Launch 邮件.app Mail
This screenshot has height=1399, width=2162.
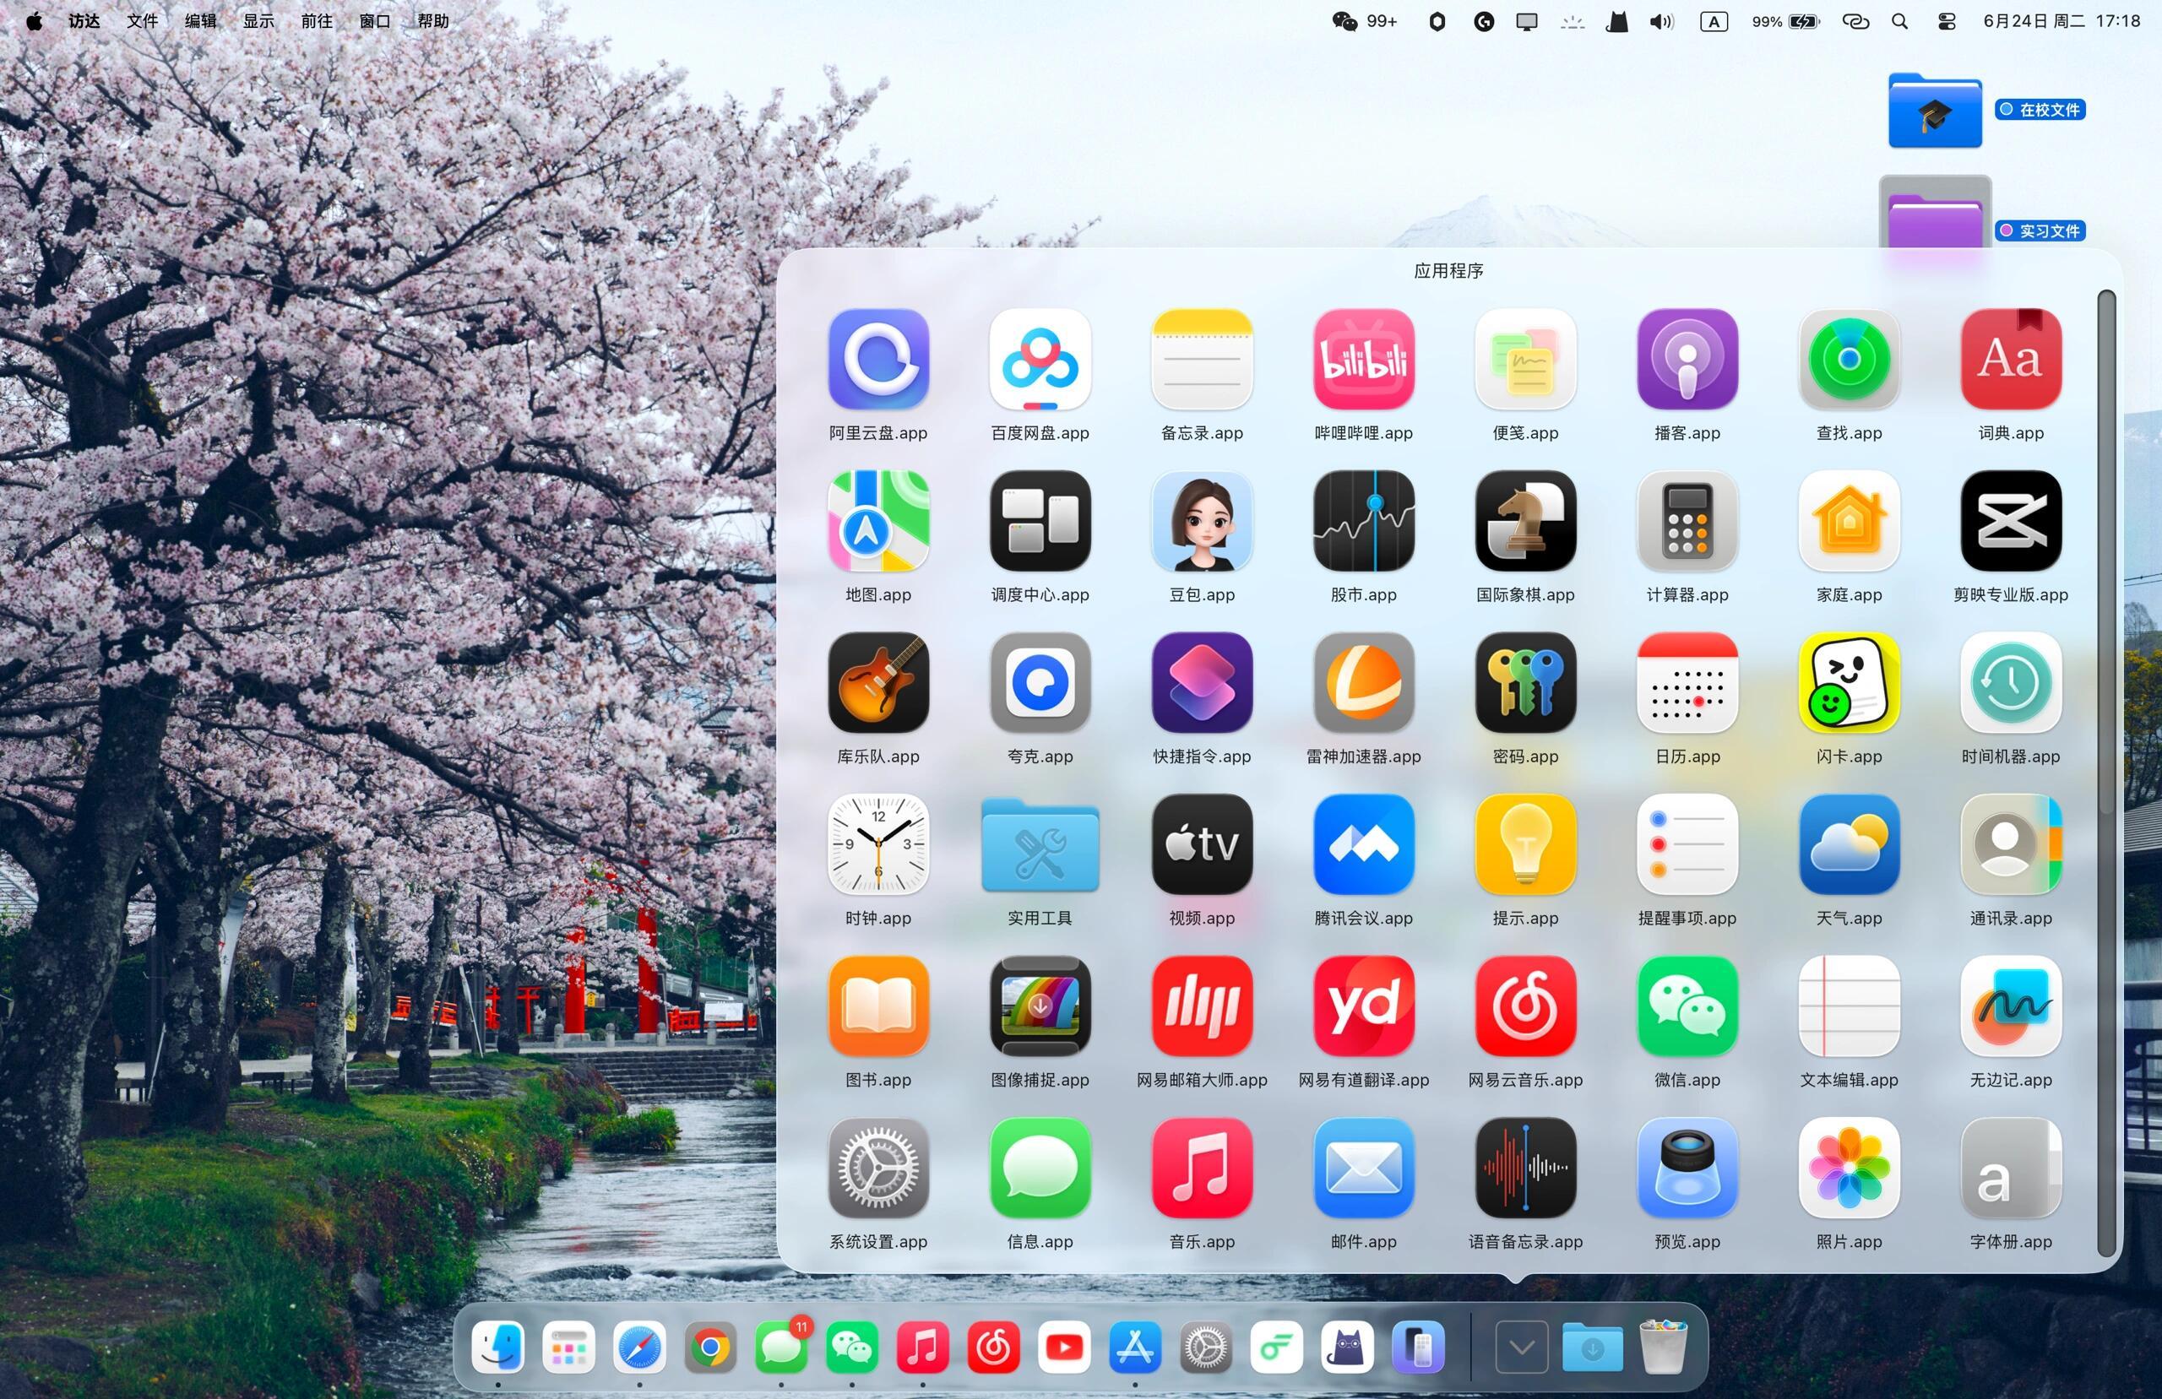tap(1362, 1169)
